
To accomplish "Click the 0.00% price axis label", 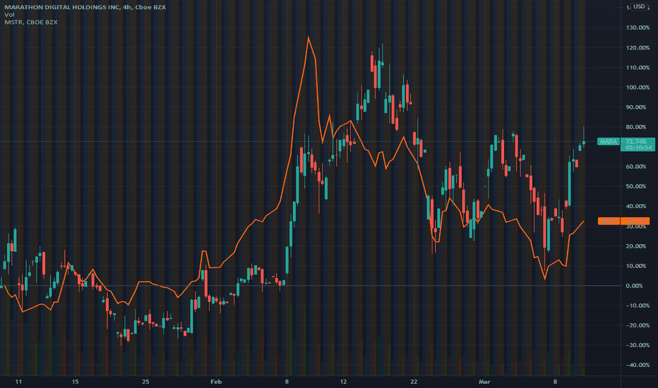I will point(635,286).
